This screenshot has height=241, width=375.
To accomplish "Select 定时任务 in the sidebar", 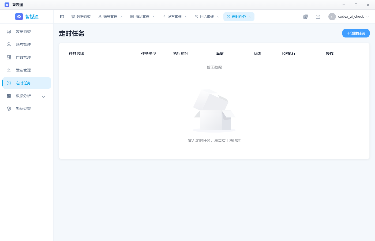I will click(x=27, y=83).
